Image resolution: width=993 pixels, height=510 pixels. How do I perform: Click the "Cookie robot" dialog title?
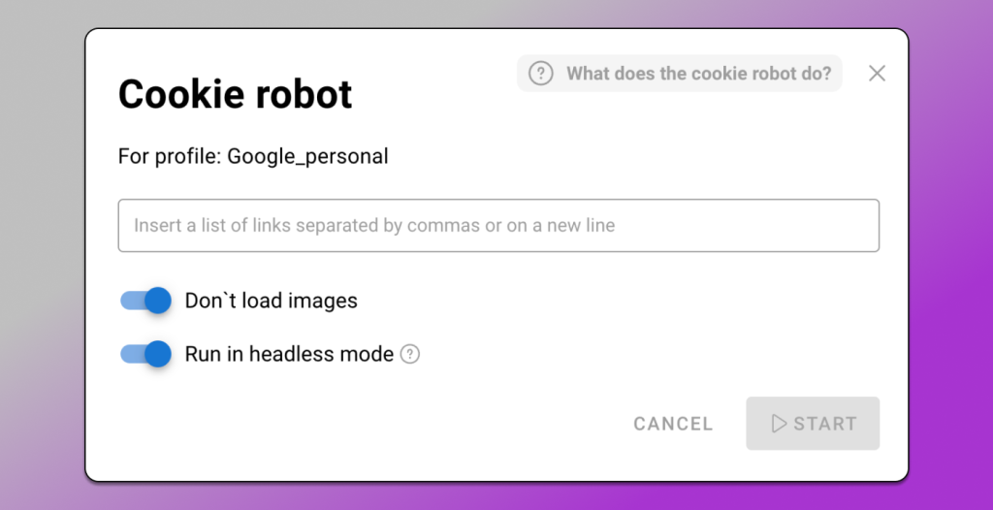(x=235, y=95)
